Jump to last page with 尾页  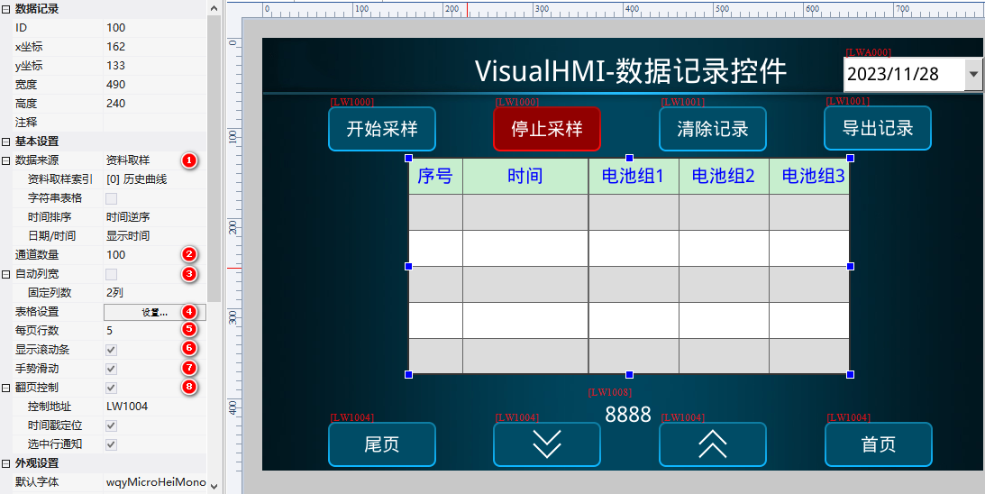pyautogui.click(x=381, y=444)
